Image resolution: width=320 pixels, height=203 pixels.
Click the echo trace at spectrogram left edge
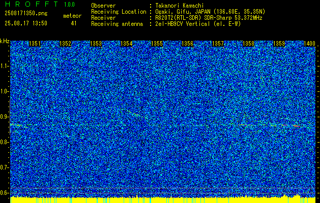19,125
